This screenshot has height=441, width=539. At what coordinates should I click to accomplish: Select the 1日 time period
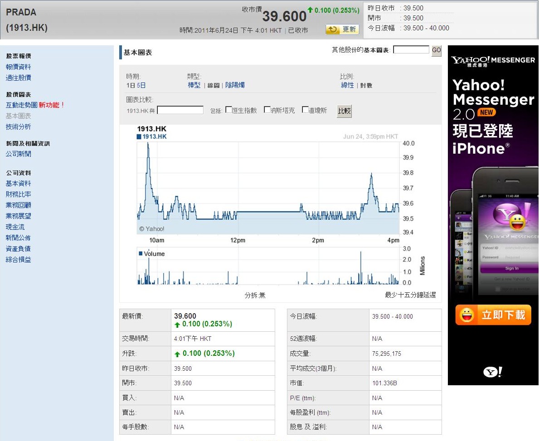pos(131,85)
